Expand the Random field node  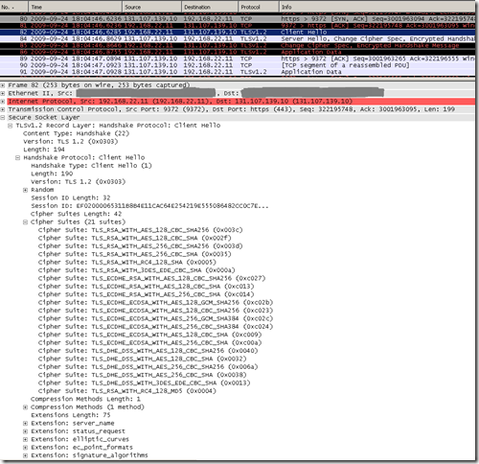coord(26,190)
